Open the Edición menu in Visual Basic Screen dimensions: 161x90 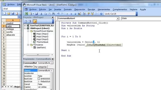(43, 9)
